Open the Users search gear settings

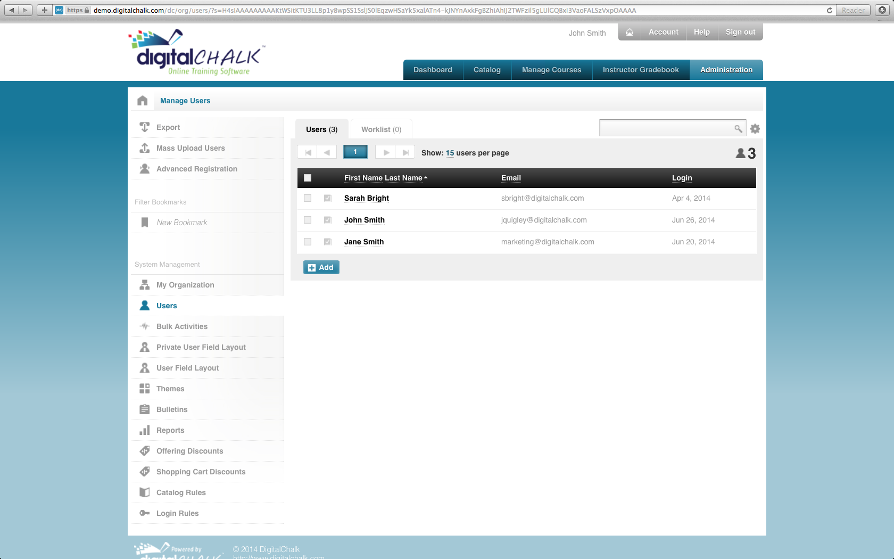tap(755, 128)
